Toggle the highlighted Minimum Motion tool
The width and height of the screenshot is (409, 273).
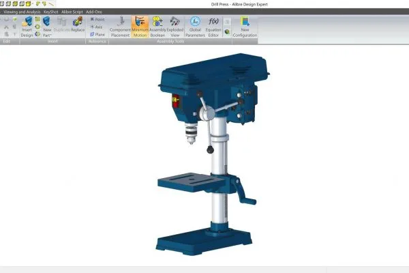(140, 27)
